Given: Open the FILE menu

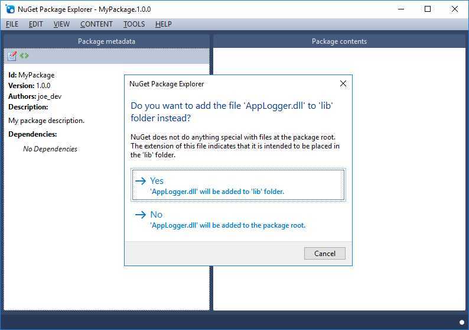Looking at the screenshot, I should [12, 24].
